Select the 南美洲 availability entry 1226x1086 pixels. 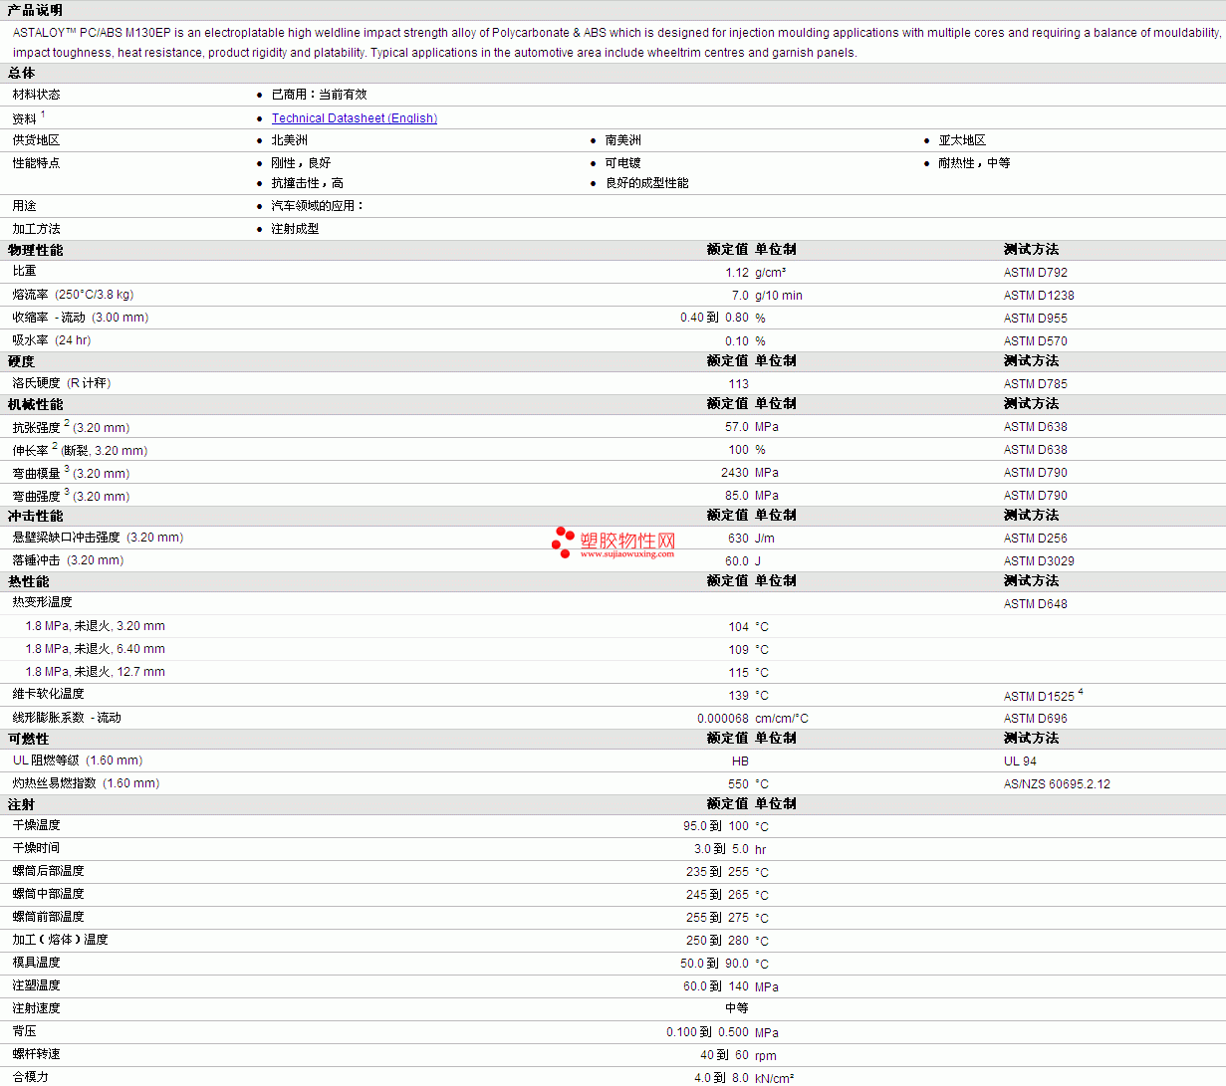point(622,140)
